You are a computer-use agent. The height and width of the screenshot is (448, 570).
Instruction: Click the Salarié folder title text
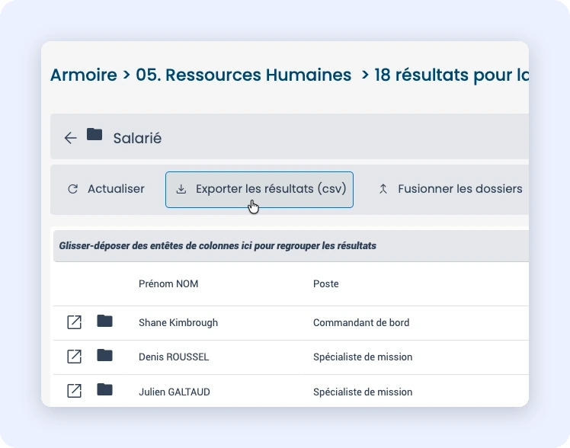(137, 139)
